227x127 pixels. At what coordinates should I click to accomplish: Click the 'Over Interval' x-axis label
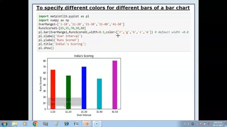[84, 115]
